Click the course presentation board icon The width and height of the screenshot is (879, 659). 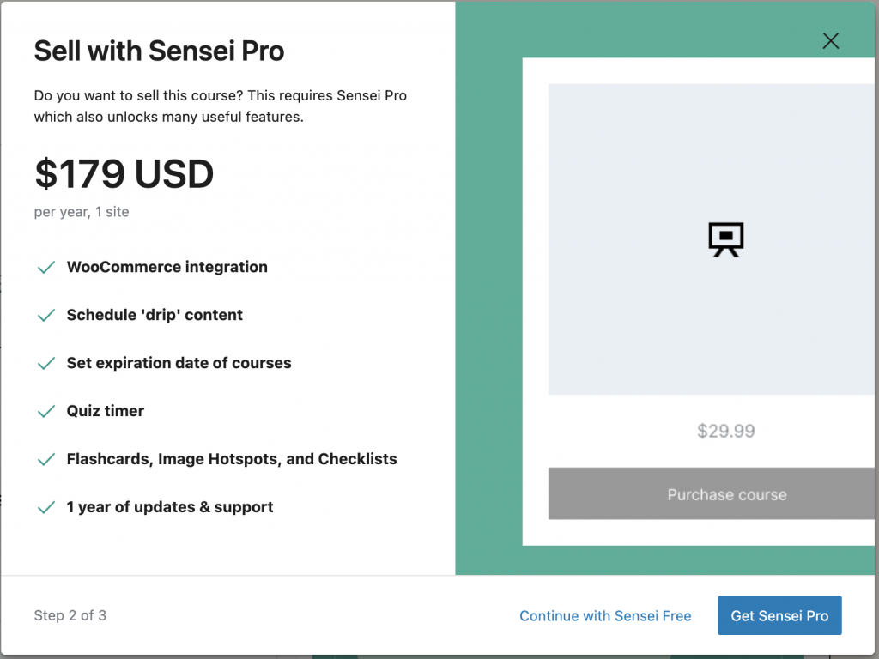[725, 239]
